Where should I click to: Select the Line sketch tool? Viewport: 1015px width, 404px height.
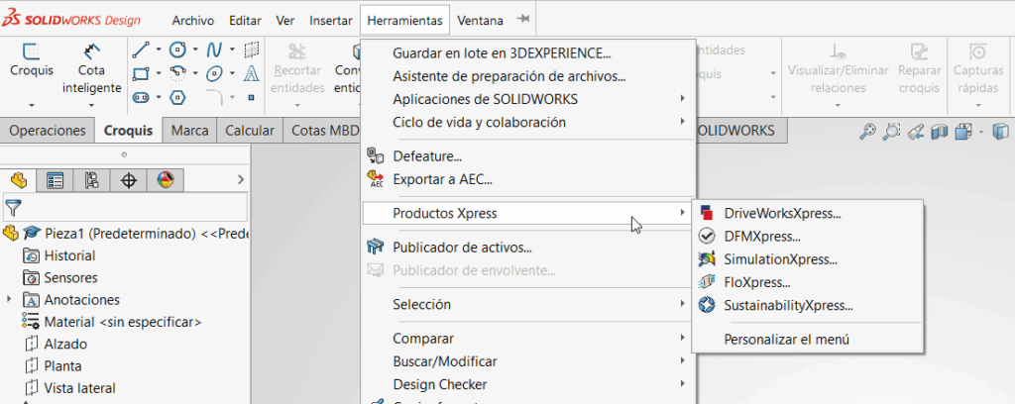tap(141, 50)
